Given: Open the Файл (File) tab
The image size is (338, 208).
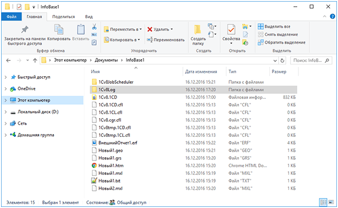Looking at the screenshot, I should [12, 17].
